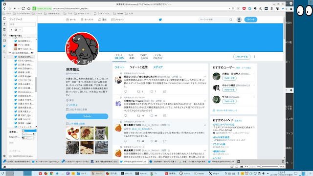This screenshot has width=313, height=176.
Task: Open the History panel icon
Action: click(x=4, y=35)
